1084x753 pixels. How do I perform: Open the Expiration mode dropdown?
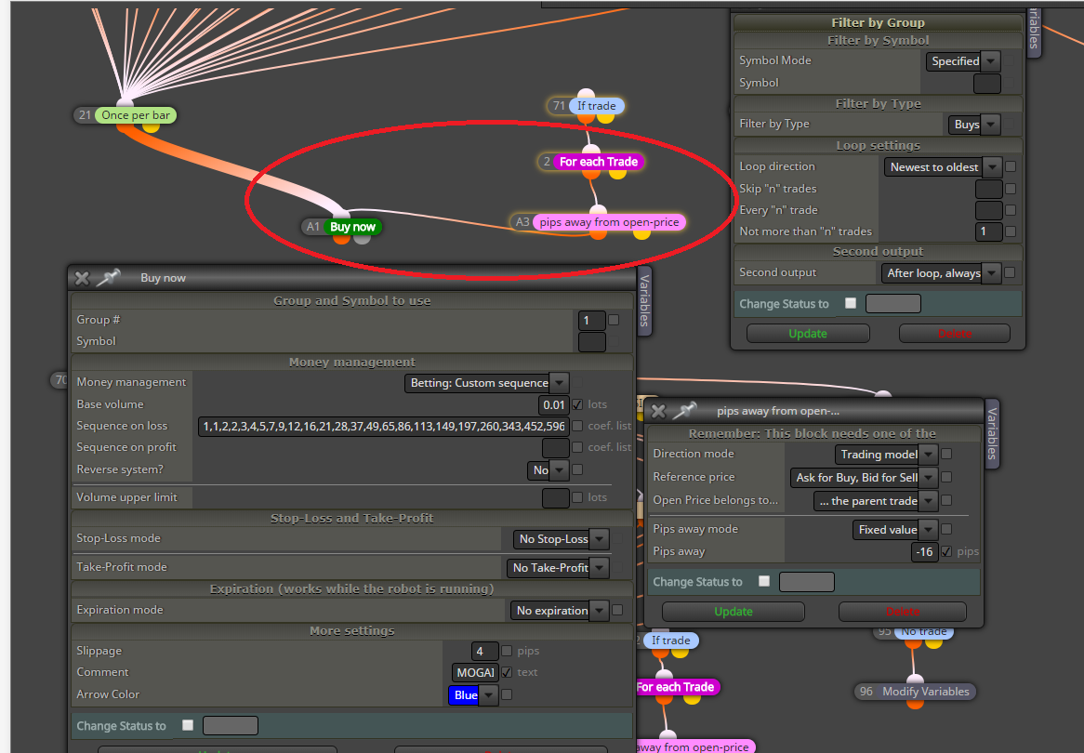[x=560, y=611]
